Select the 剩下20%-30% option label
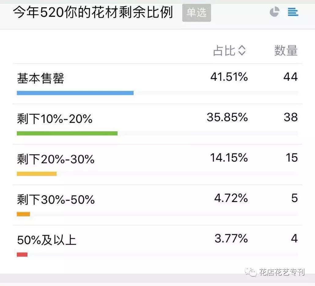This screenshot has height=286, width=315. [56, 159]
